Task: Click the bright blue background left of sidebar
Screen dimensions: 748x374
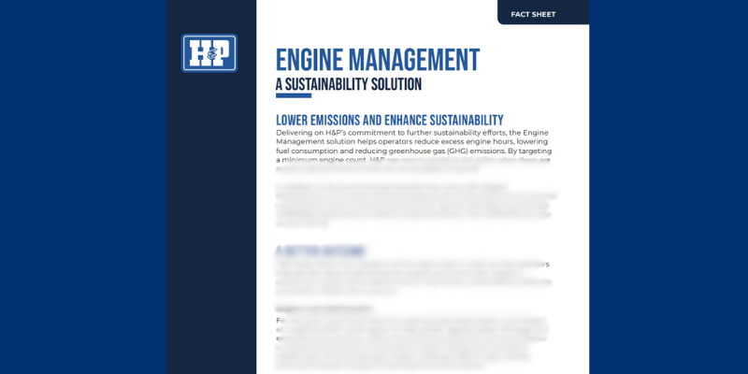Action: click(82, 187)
